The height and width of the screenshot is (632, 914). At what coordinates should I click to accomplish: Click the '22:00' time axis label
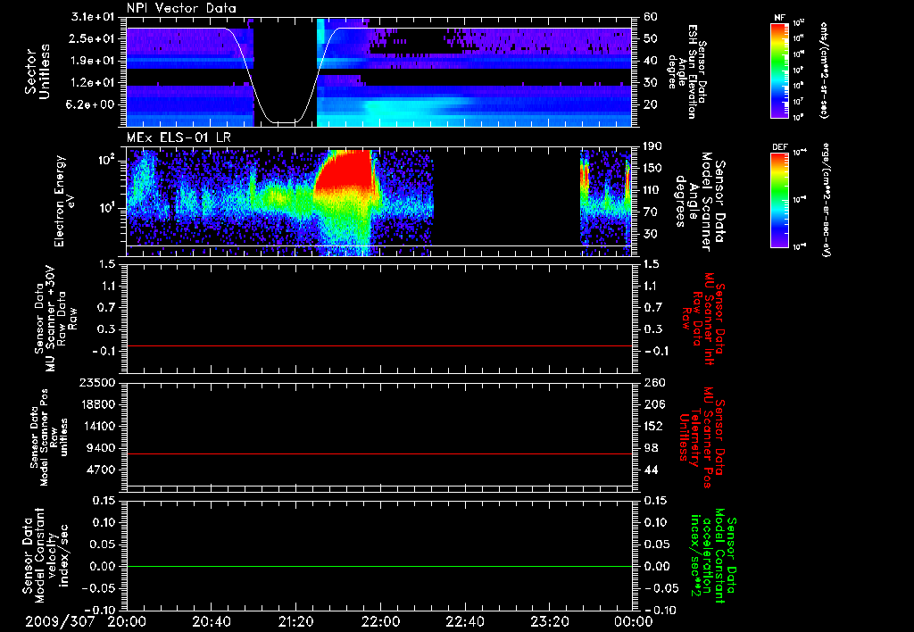click(x=379, y=621)
